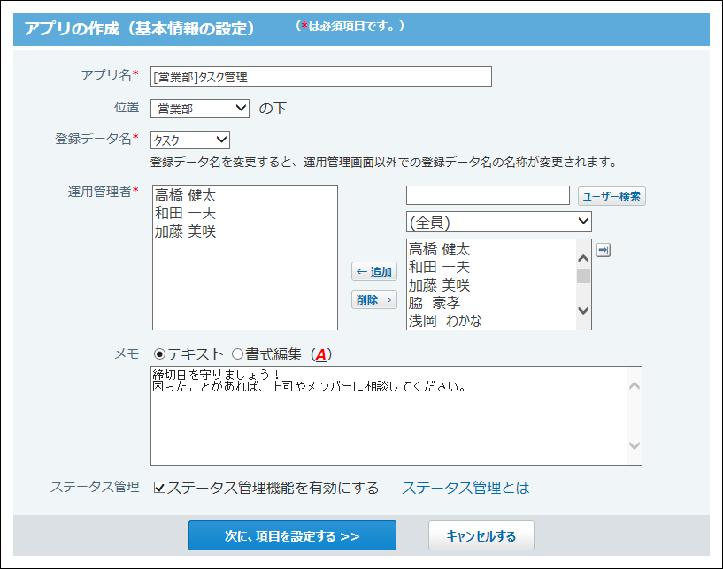This screenshot has width=723, height=569.
Task: Click the memo scrollbar down arrow
Action: [x=635, y=445]
